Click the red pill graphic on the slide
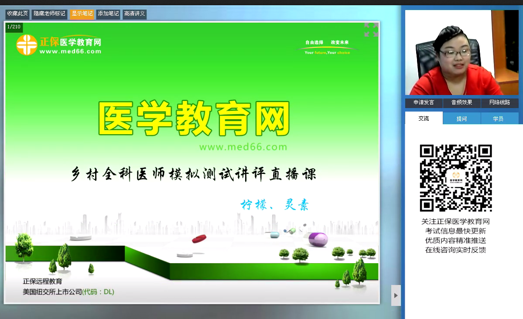 coord(199,238)
